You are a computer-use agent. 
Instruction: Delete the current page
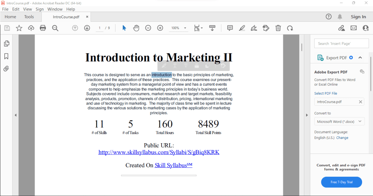tap(278, 28)
